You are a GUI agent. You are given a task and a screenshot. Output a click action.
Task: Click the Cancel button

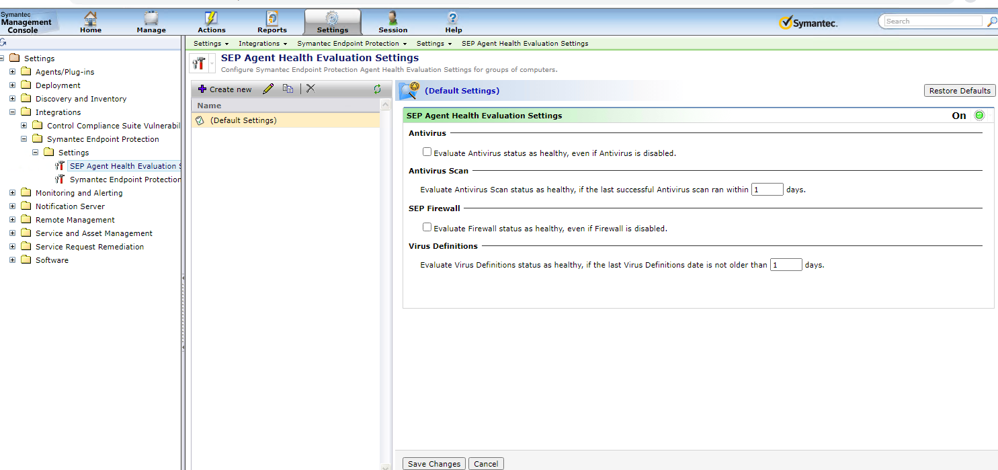click(486, 464)
